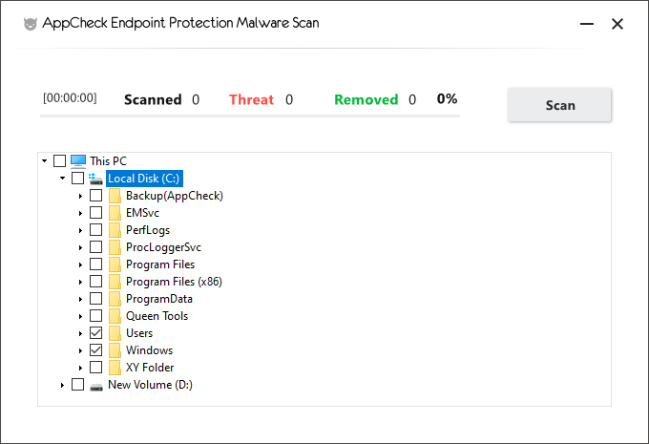649x444 pixels.
Task: Select the PerfLogs tree item
Action: pyautogui.click(x=148, y=230)
